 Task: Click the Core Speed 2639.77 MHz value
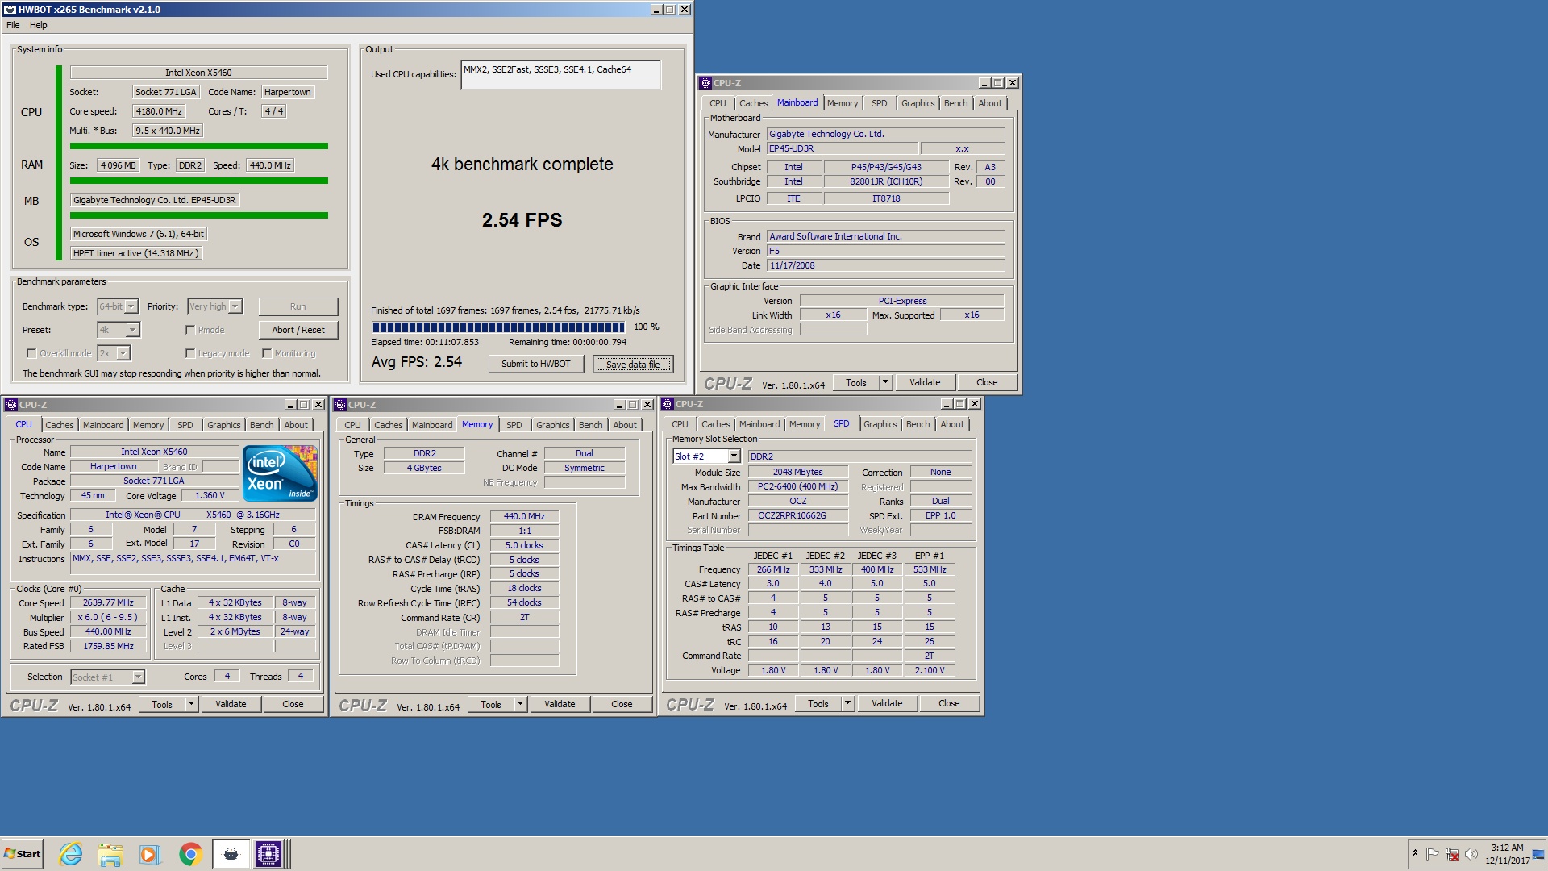tap(108, 603)
